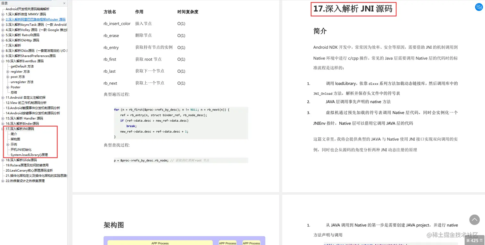The height and width of the screenshot is (245, 485).
Task: Select the "架构图" outline entry
Action: (15, 139)
